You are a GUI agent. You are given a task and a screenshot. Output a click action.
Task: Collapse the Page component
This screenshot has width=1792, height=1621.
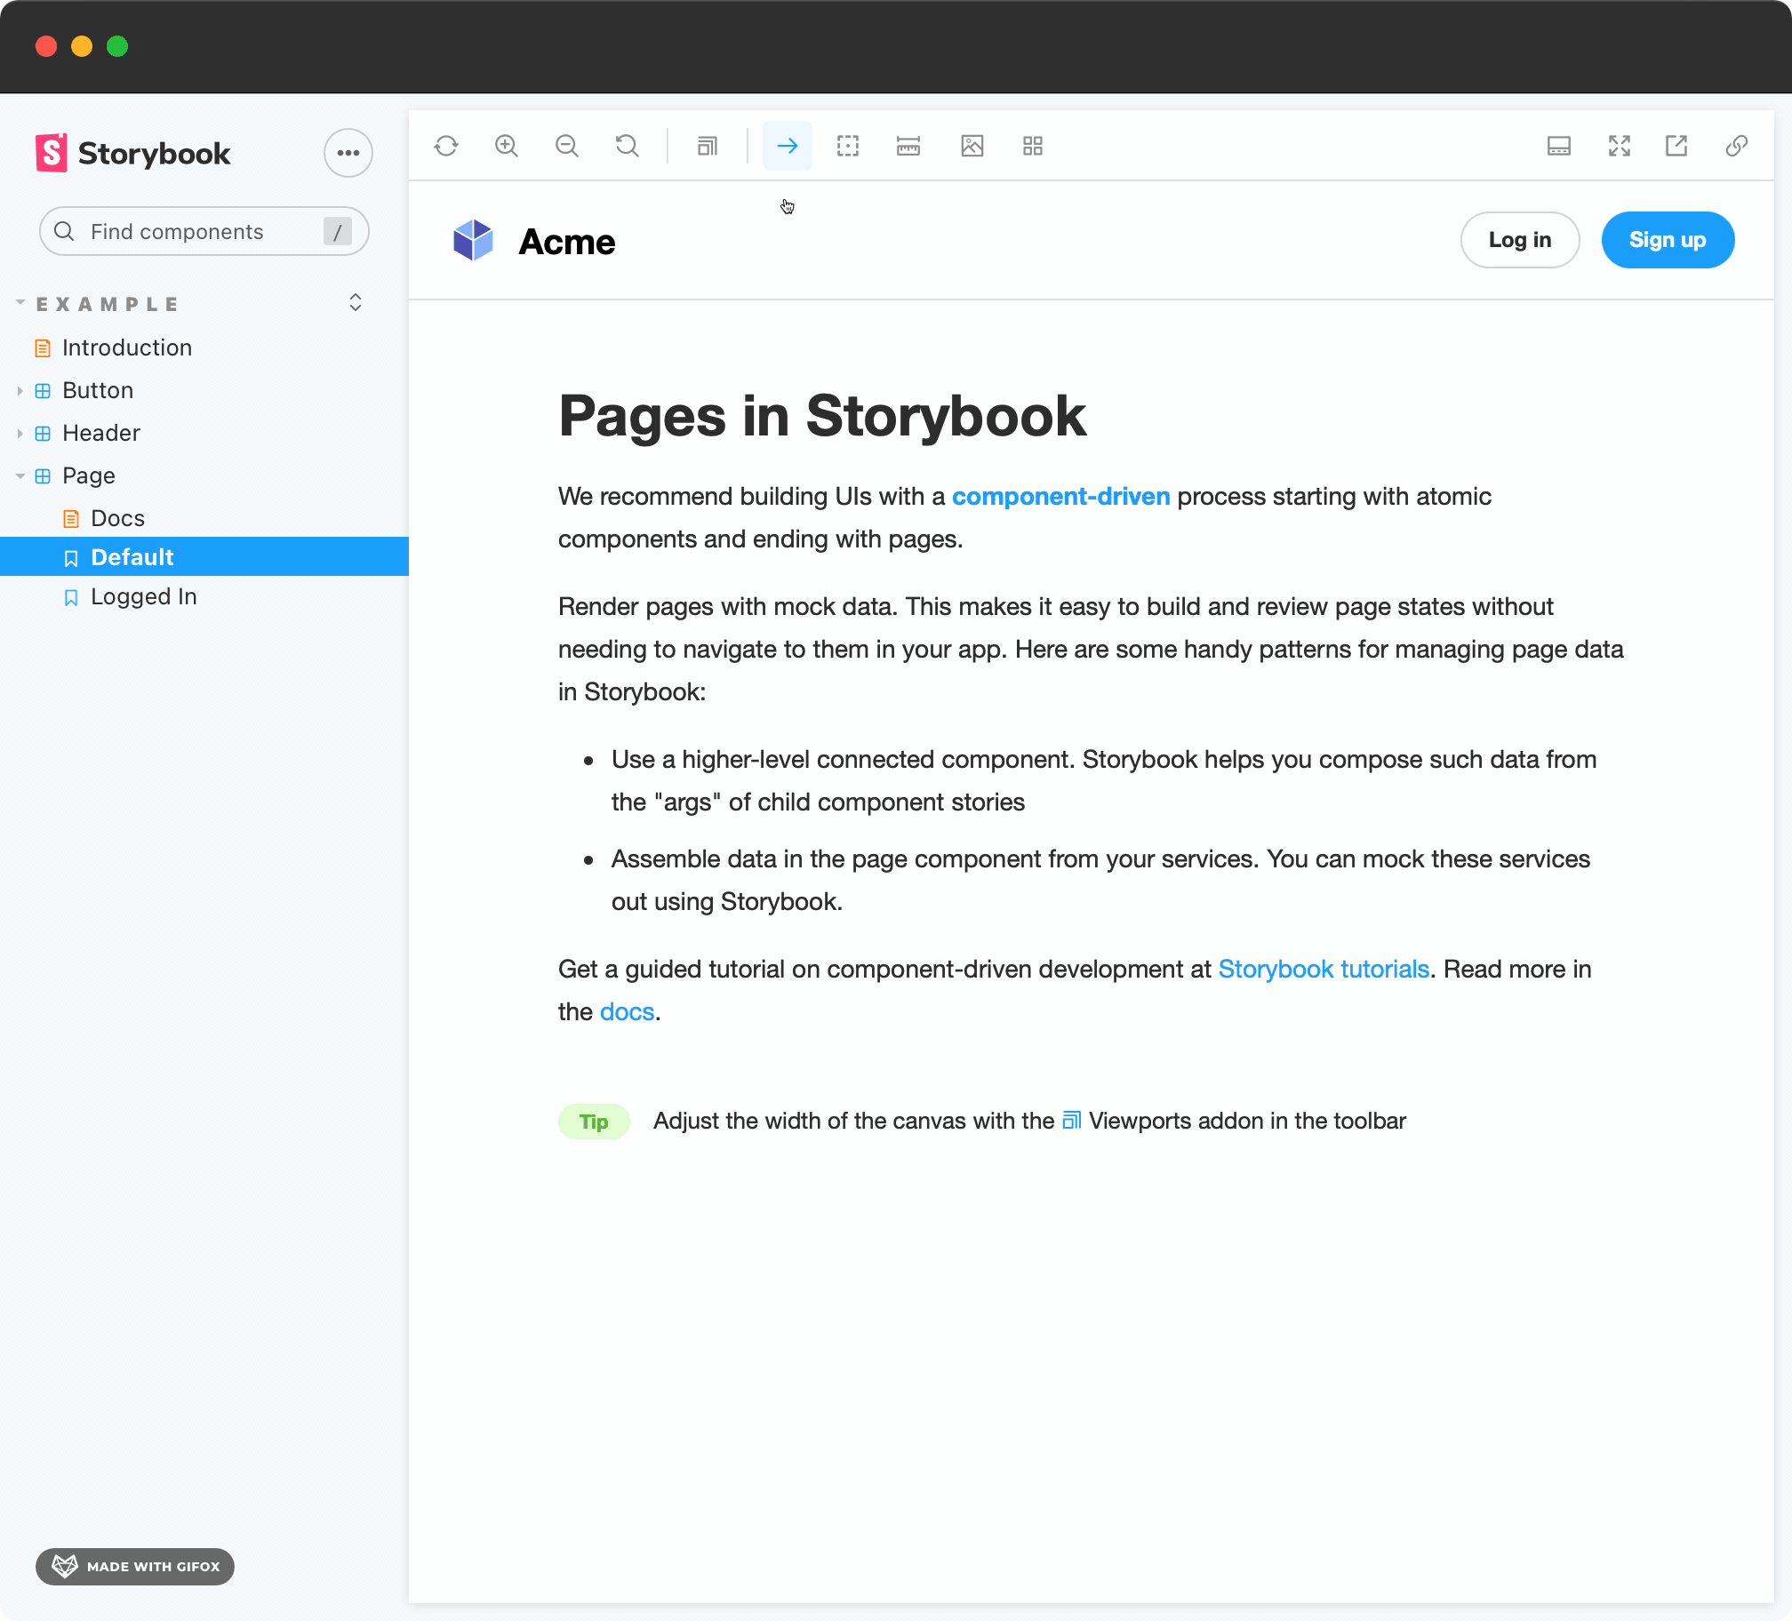pos(89,475)
